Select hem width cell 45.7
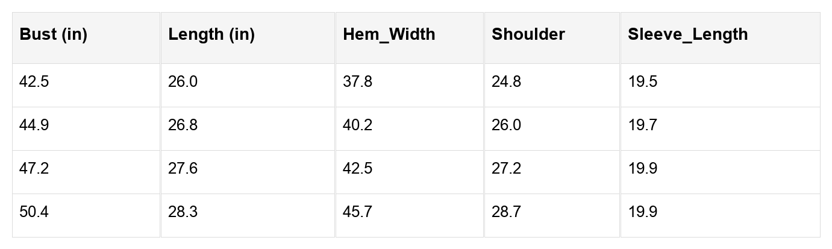The height and width of the screenshot is (249, 832). (x=357, y=212)
